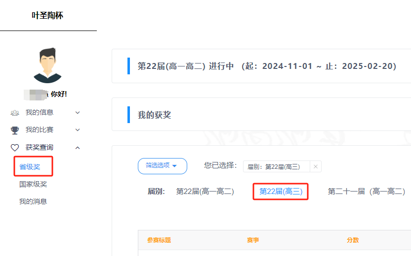The width and height of the screenshot is (411, 256).
Task: Open 省级奖 submenu item
Action: tap(30, 167)
